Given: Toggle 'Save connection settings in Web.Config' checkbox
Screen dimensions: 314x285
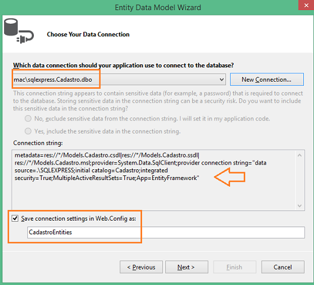Looking at the screenshot, I should coord(15,218).
